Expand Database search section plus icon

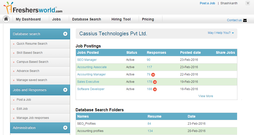click(x=65, y=34)
